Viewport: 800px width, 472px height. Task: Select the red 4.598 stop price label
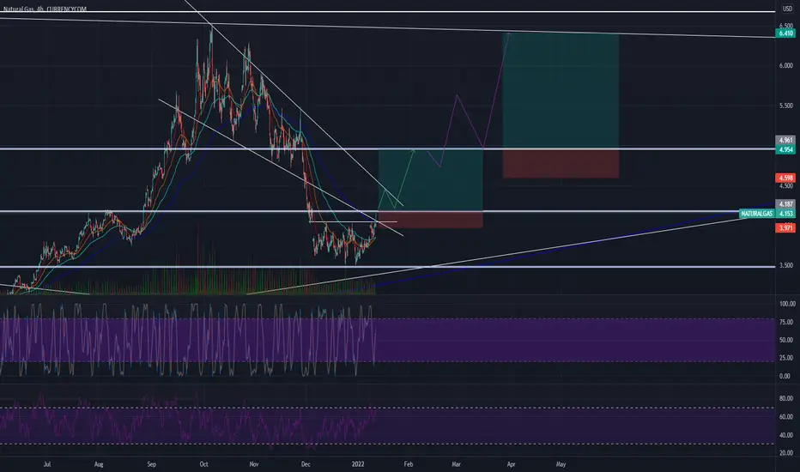pos(785,179)
